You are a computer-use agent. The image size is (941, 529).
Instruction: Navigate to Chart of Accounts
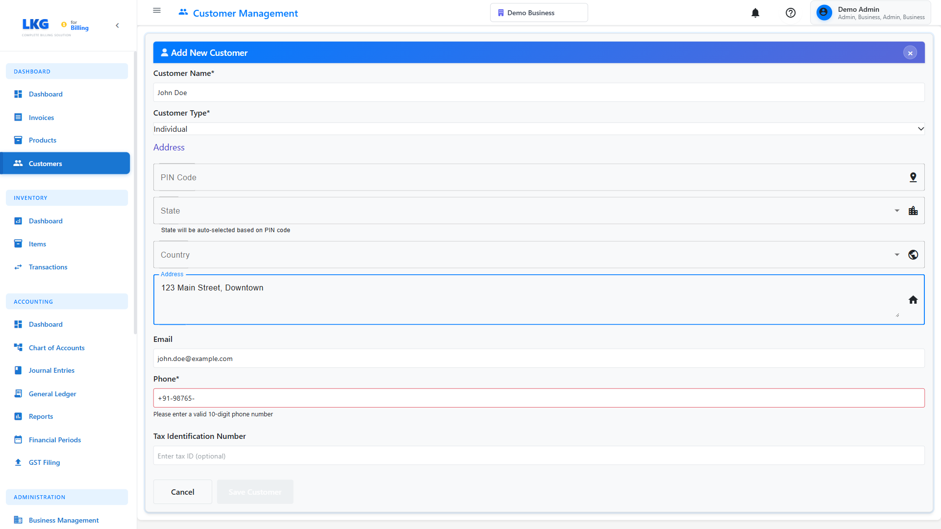(56, 347)
